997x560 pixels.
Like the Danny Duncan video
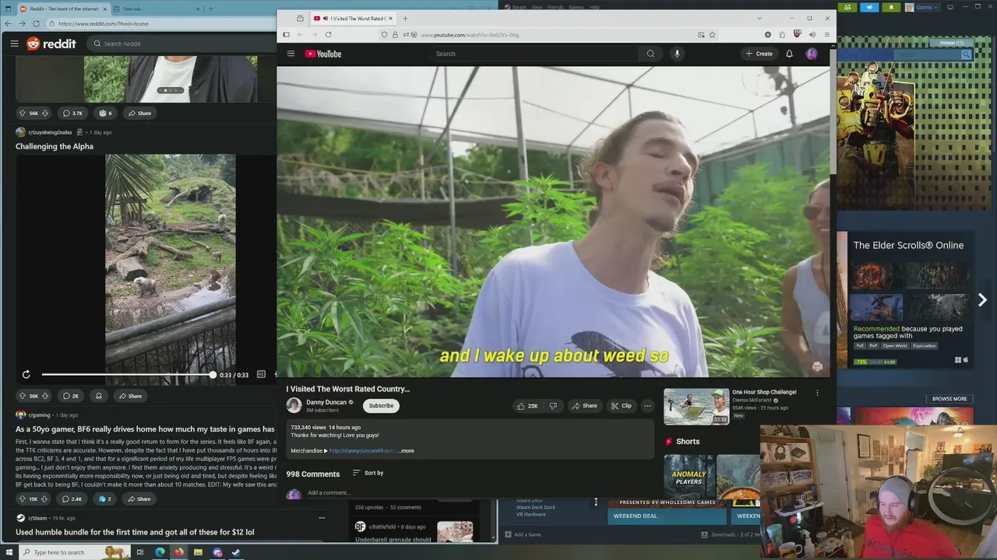click(x=527, y=405)
